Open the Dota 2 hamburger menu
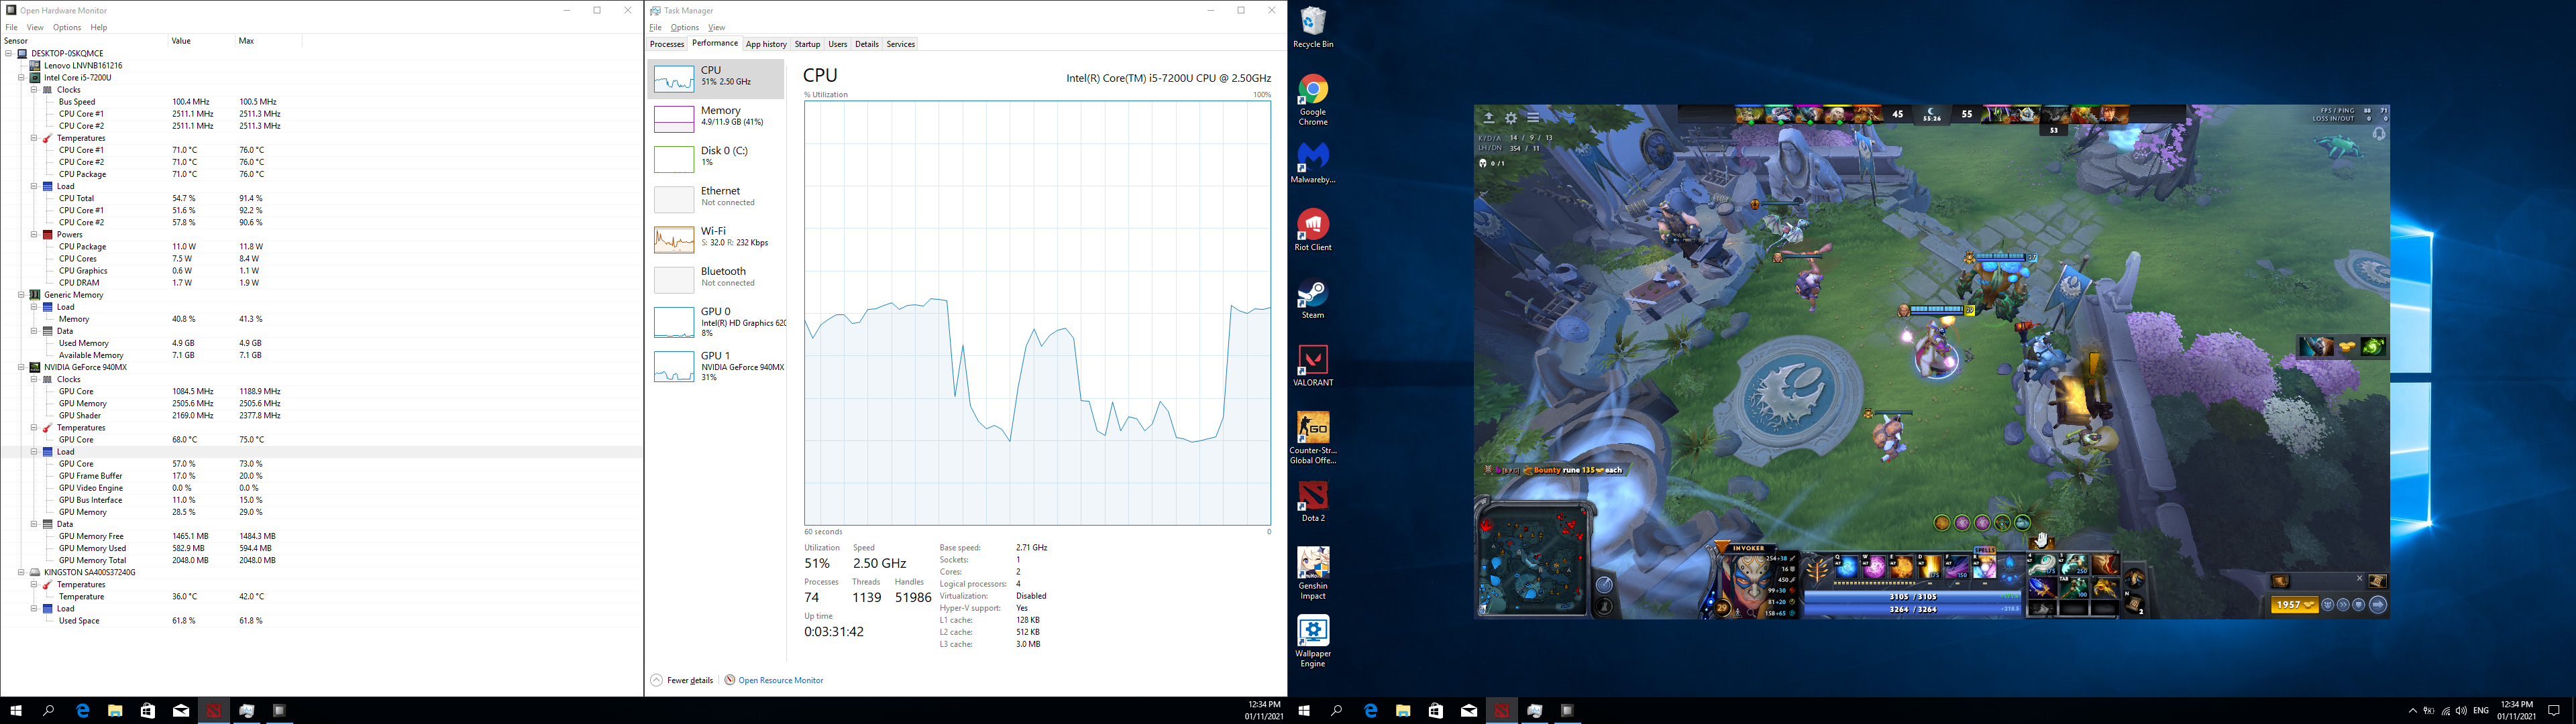The height and width of the screenshot is (724, 2576). (x=1532, y=118)
